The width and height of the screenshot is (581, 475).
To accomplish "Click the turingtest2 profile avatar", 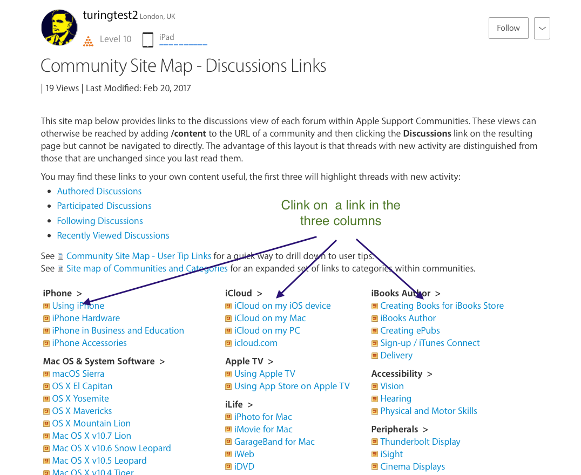I will pos(59,28).
